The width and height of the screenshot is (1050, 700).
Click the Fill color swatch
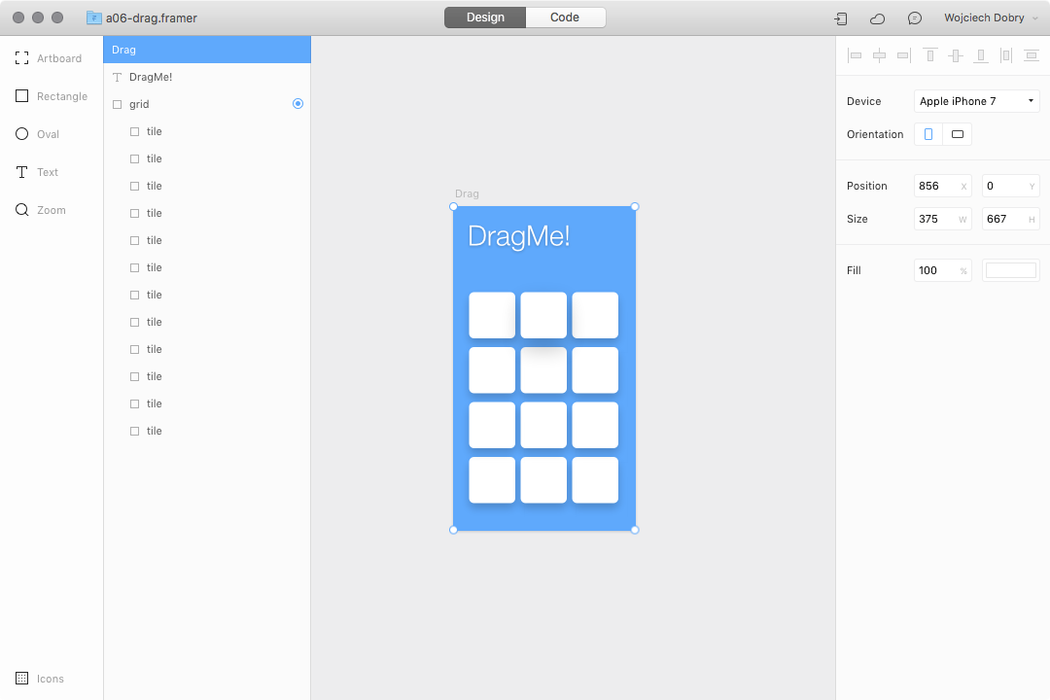[1010, 270]
